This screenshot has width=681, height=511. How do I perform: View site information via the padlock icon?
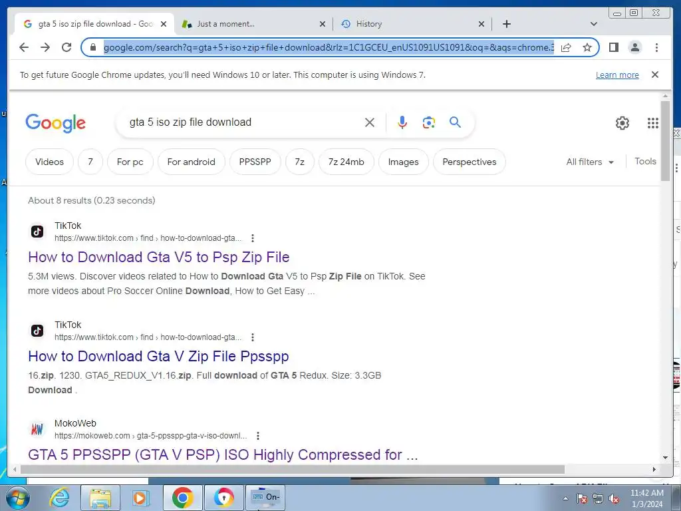coord(92,47)
